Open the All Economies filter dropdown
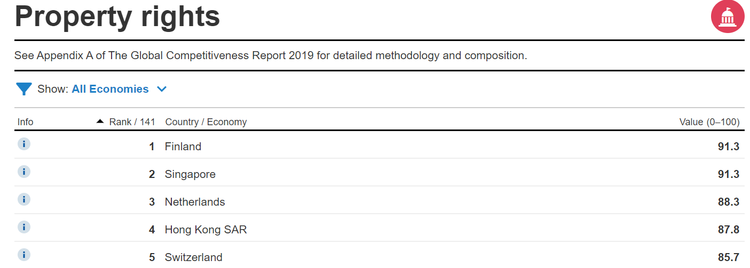 coord(110,89)
